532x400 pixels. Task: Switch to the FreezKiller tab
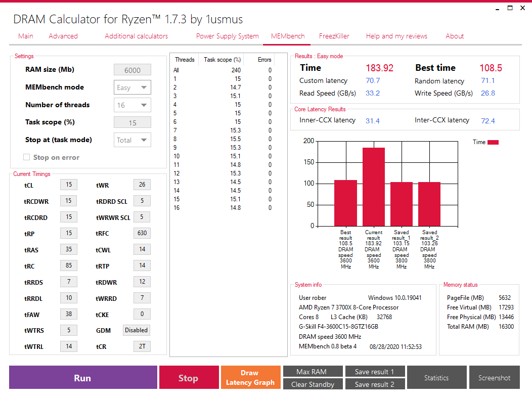334,36
